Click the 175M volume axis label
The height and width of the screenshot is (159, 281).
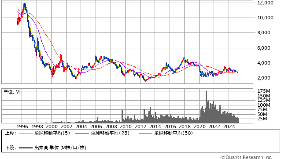click(264, 91)
